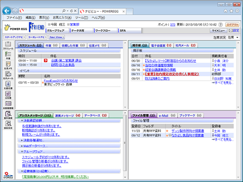Open the グループウェア main menu

click(x=57, y=31)
